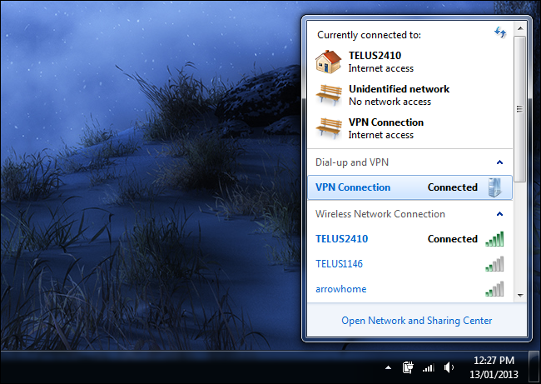This screenshot has width=541, height=384.
Task: Open the volume speaker tray icon
Action: coord(449,368)
